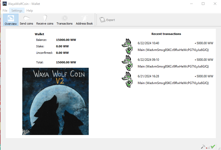Open the File menu
The width and height of the screenshot is (221, 150).
pos(5,11)
